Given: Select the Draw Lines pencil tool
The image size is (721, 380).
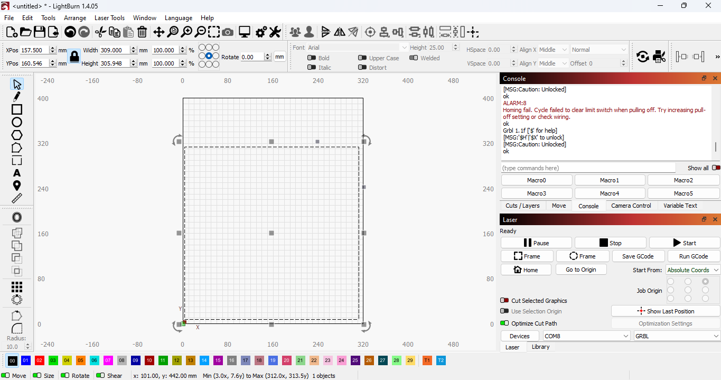Looking at the screenshot, I should coord(17,97).
